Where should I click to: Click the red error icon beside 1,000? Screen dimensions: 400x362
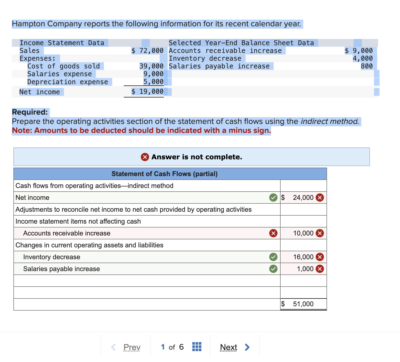point(320,269)
